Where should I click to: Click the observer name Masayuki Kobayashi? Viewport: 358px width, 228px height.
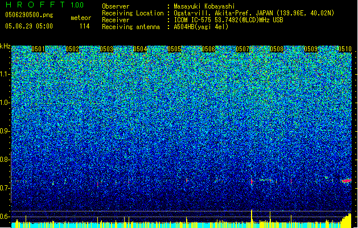pos(204,6)
